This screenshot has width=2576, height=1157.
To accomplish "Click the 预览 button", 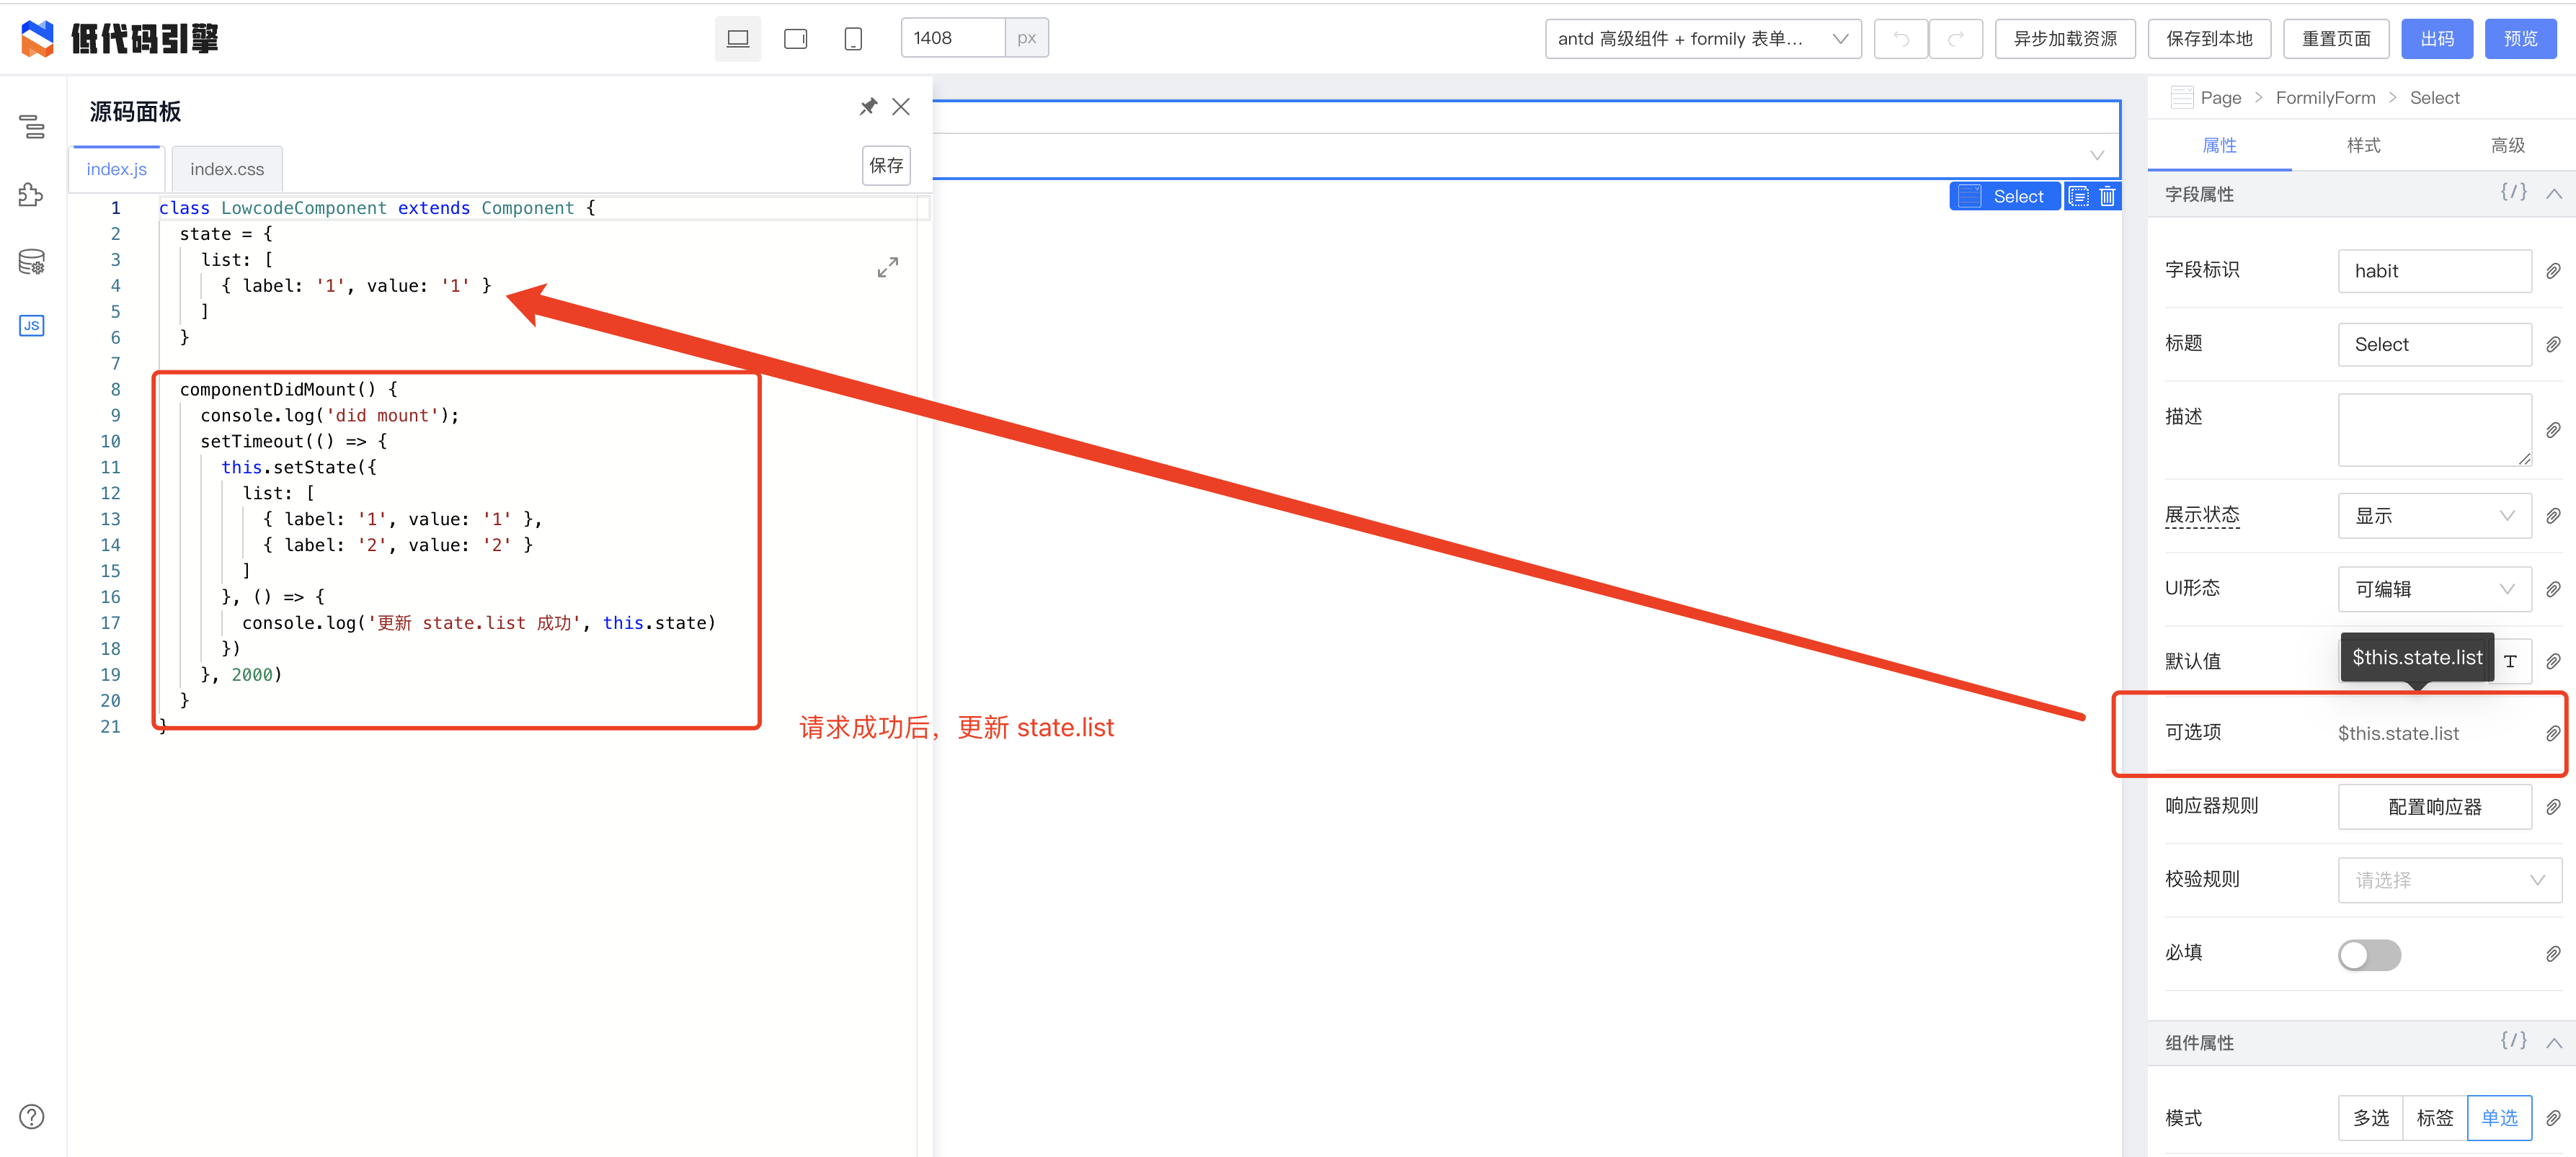I will click(x=2520, y=38).
